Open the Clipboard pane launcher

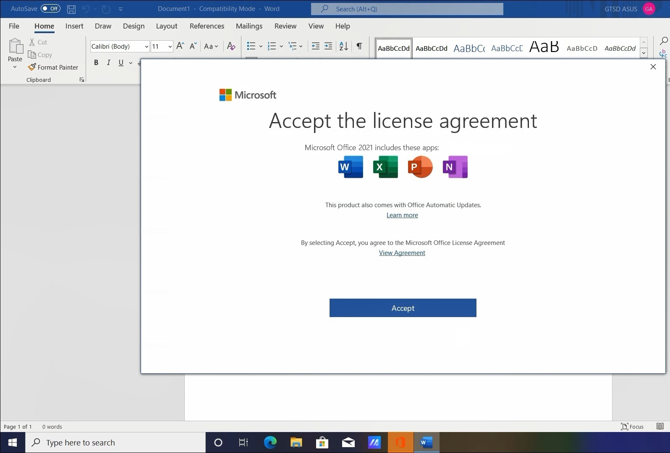(x=82, y=80)
